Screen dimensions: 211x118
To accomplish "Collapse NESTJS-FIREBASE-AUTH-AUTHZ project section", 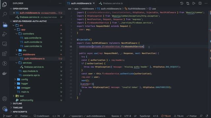I will pyautogui.click(x=30, y=21).
